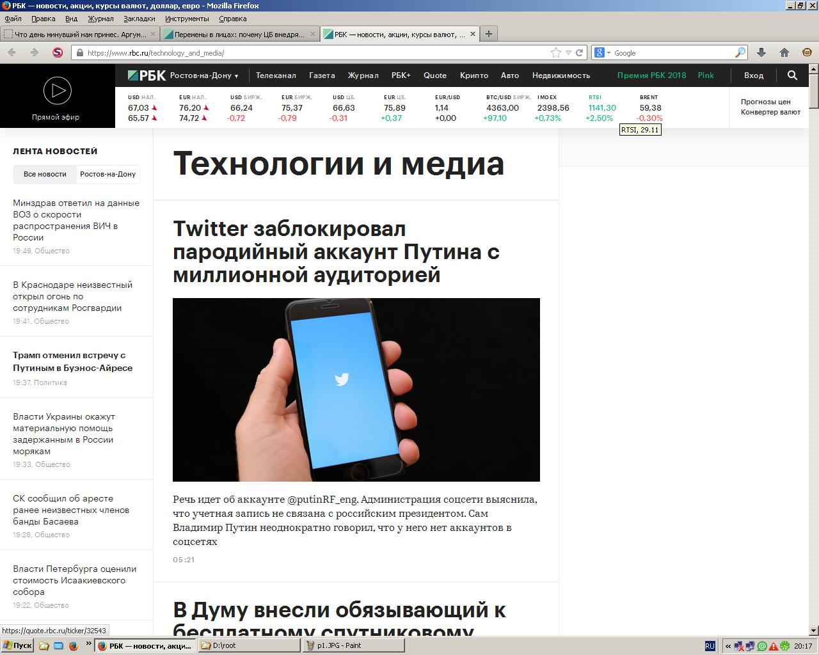Viewport: 819px width, 655px height.
Task: Open a new tab with plus button
Action: coord(489,34)
